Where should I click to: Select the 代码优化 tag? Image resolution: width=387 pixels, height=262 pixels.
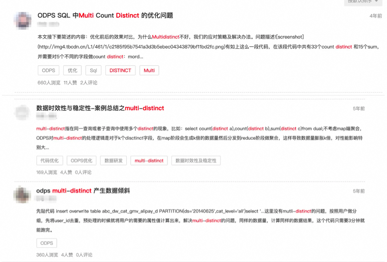coord(50,160)
